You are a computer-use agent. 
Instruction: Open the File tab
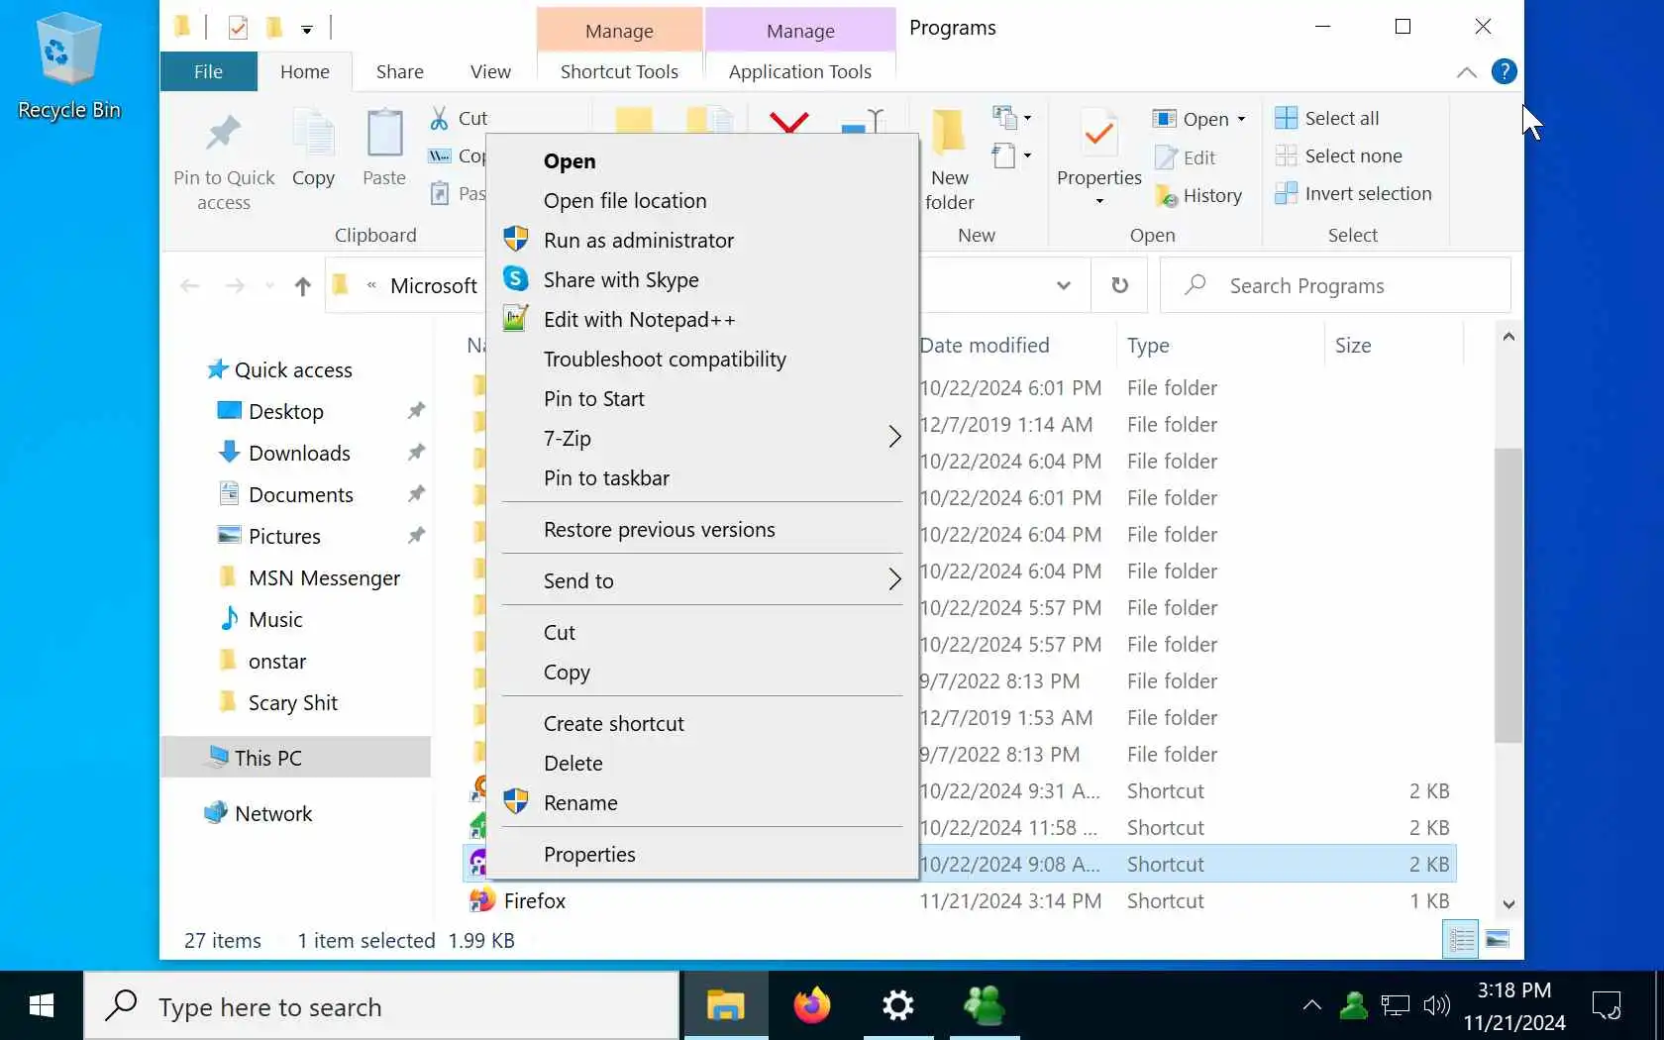208,71
